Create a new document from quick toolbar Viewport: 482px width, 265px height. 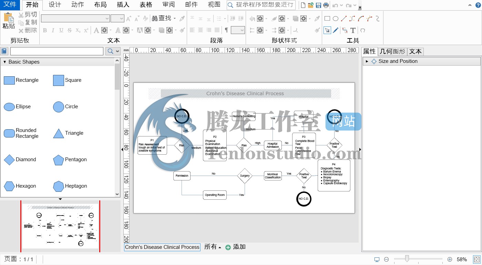(303, 5)
